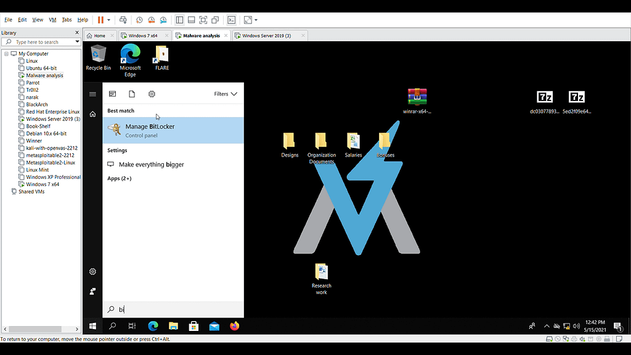Viewport: 631px width, 355px height.
Task: Open the Salaries folder
Action: (353, 144)
